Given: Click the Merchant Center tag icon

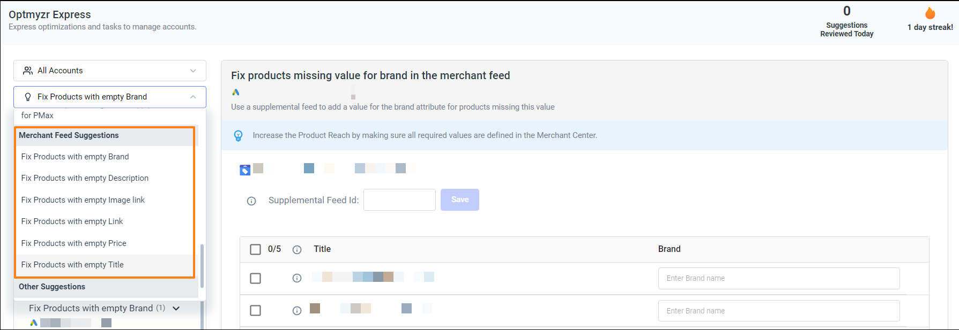Looking at the screenshot, I should pos(245,170).
